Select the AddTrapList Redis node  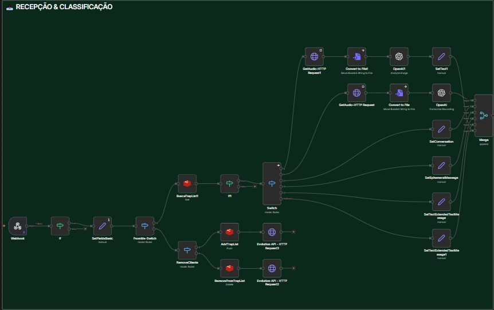tap(229, 232)
